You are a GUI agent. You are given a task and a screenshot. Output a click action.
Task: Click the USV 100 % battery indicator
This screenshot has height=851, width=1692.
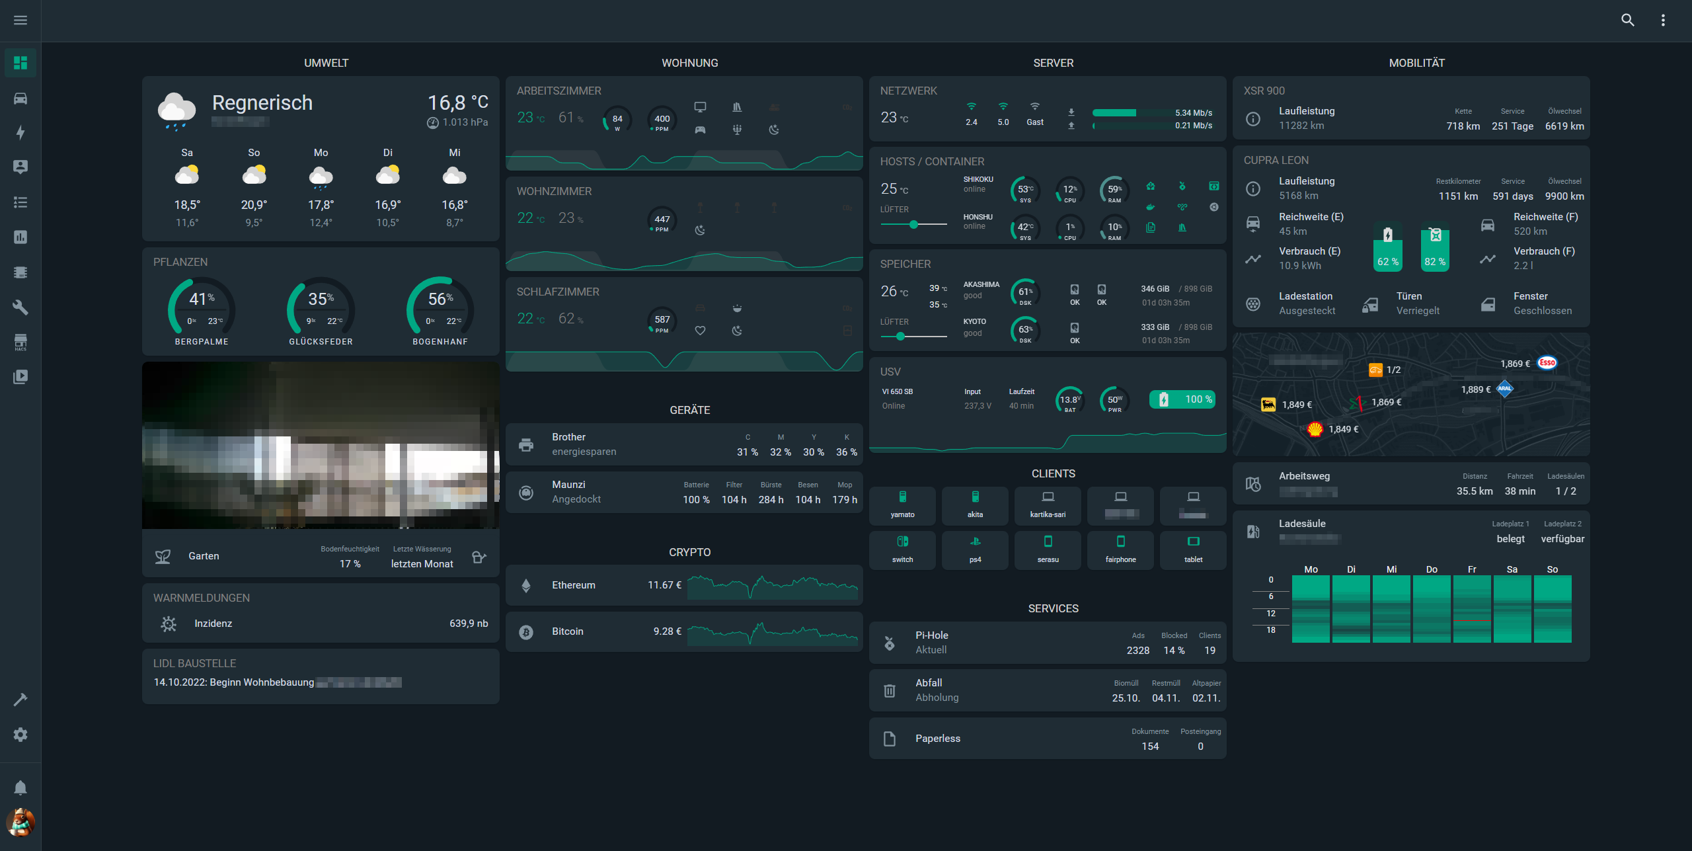point(1182,399)
